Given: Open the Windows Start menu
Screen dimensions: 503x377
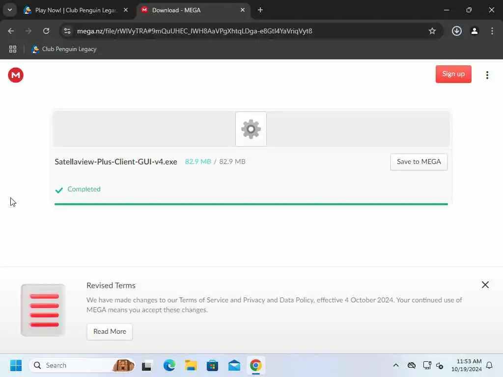Looking at the screenshot, I should coord(16,365).
